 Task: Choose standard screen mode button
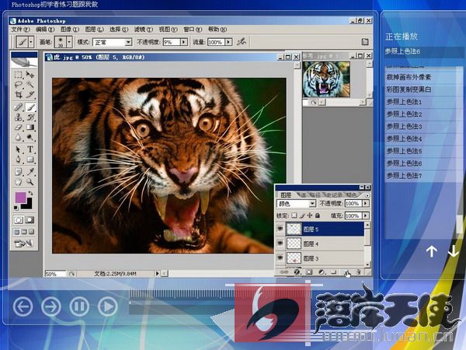(17, 232)
